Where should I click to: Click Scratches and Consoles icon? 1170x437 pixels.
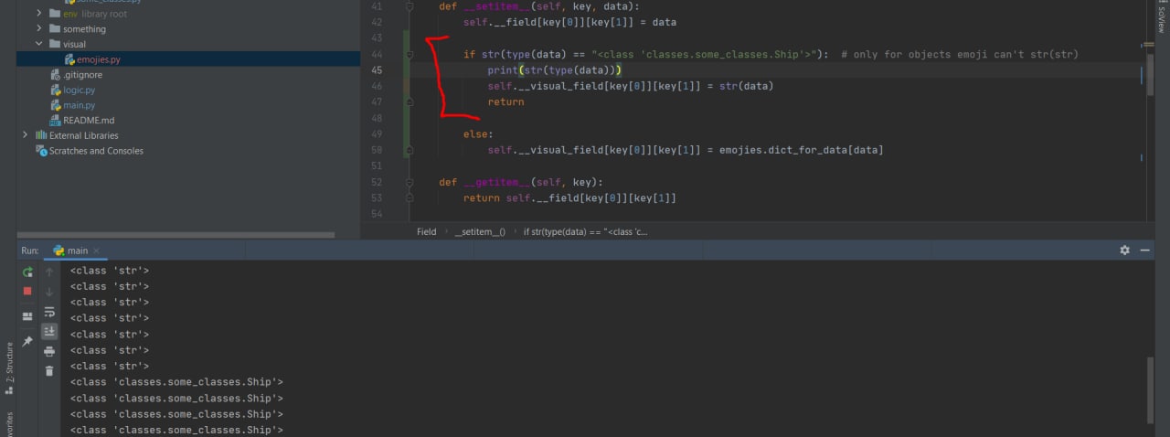click(40, 151)
